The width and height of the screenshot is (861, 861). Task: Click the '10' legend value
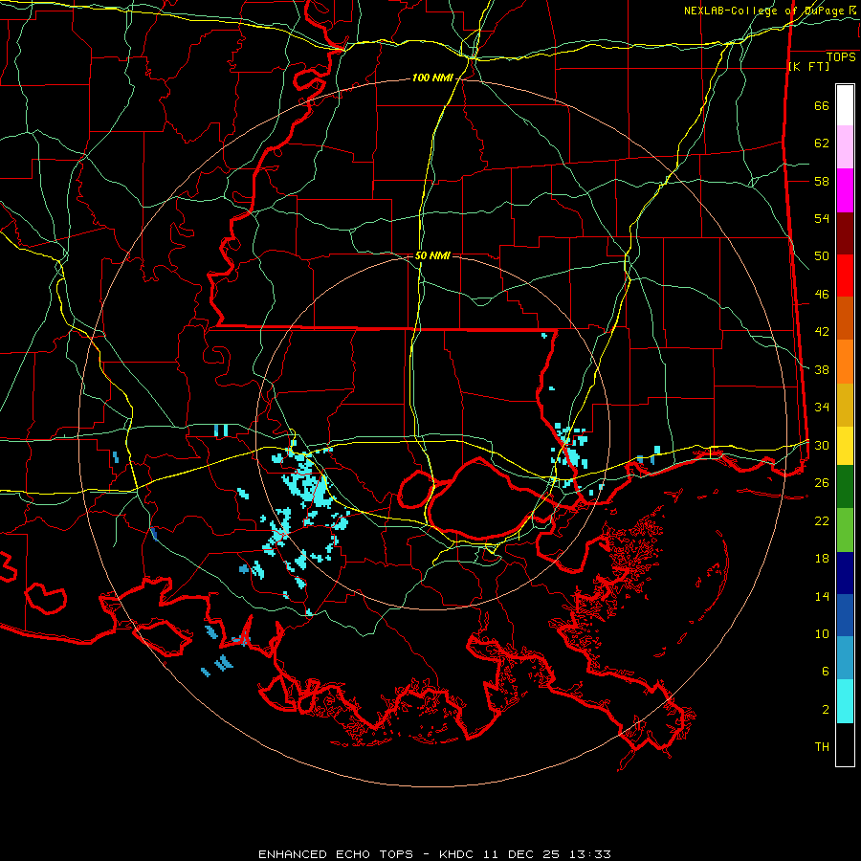point(822,633)
